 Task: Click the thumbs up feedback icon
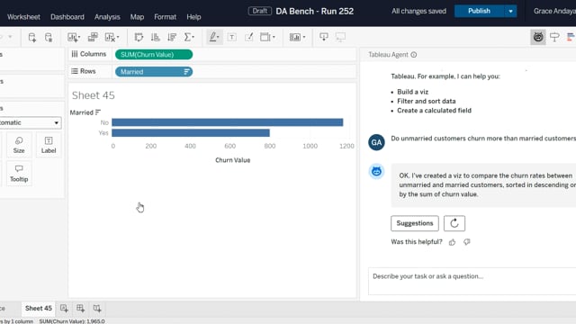[452, 242]
